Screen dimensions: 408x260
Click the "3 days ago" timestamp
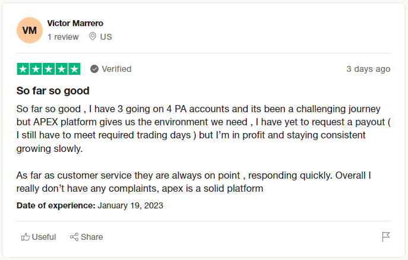click(368, 69)
